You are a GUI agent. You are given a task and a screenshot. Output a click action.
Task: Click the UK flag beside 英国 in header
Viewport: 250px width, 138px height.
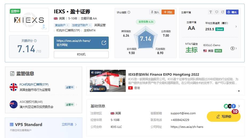pos(56,18)
